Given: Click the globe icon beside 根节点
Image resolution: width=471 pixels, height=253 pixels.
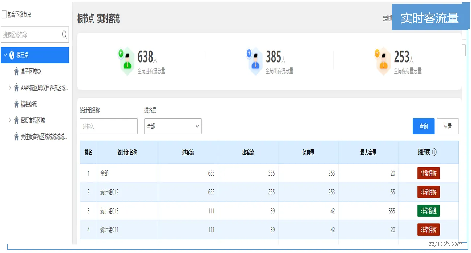Looking at the screenshot, I should click(x=12, y=55).
